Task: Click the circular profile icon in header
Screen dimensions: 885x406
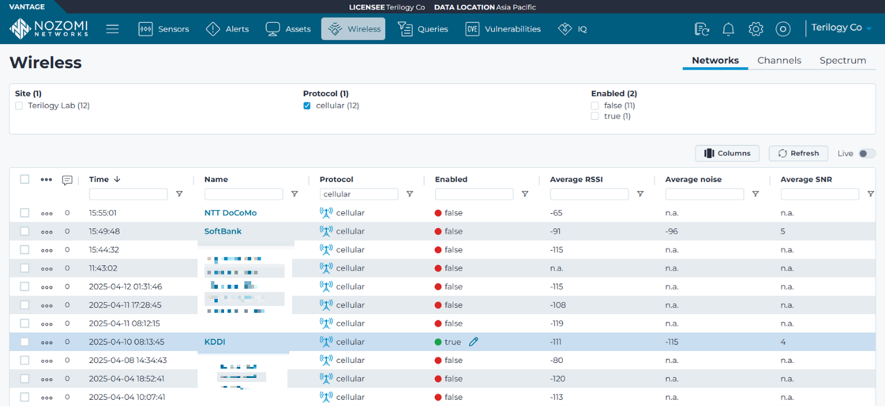Action: [x=783, y=29]
